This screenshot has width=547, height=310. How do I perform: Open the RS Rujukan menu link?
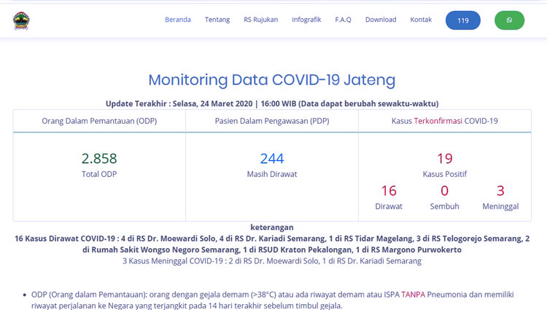pos(260,20)
